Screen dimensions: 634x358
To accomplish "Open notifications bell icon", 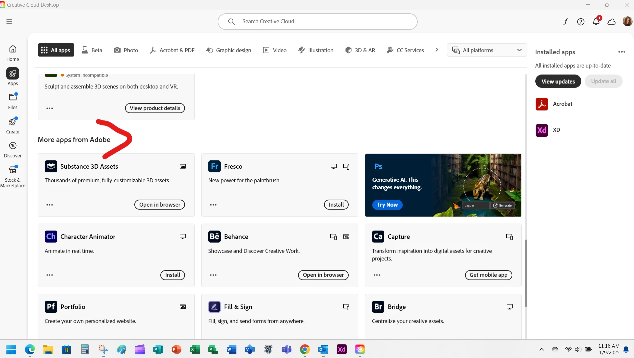I will pos(596,22).
